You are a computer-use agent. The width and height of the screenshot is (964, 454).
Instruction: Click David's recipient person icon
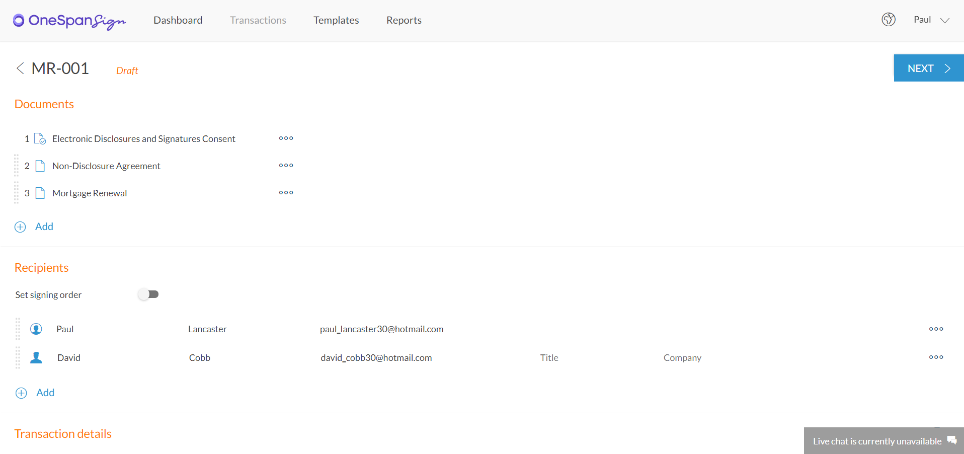[36, 358]
